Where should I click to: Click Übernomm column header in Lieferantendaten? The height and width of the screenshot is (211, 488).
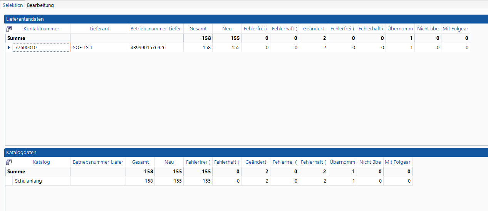click(400, 29)
